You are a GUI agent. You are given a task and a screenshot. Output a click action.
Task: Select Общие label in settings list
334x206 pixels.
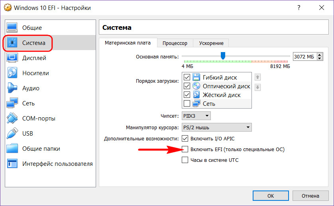32,27
